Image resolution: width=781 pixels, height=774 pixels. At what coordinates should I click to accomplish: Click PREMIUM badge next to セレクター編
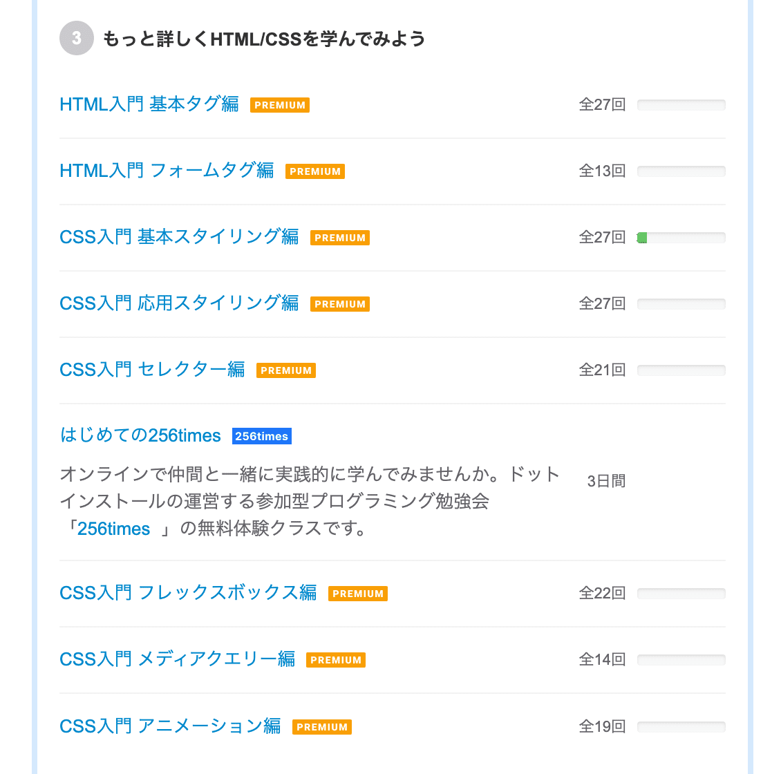pos(286,370)
